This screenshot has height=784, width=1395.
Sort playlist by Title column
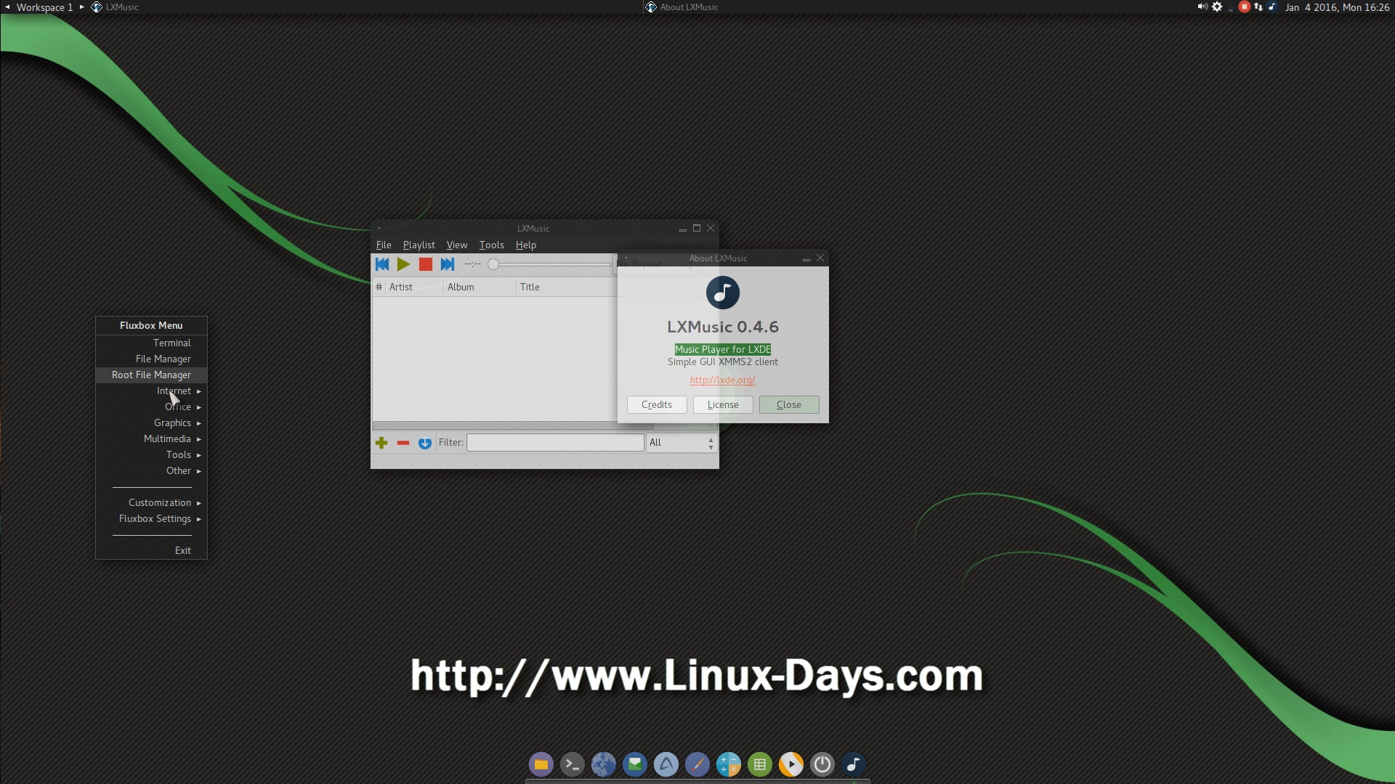(567, 287)
